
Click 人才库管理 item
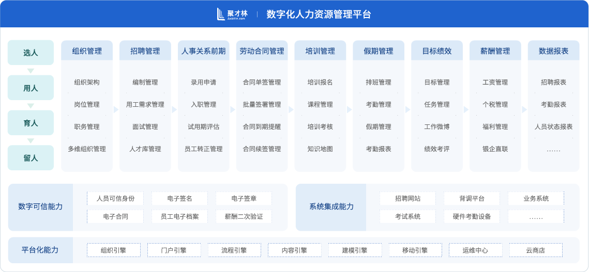coord(145,149)
